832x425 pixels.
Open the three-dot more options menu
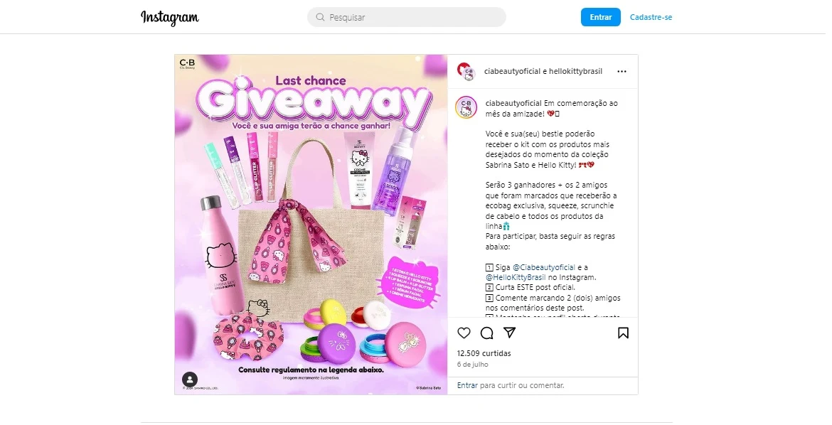click(622, 71)
